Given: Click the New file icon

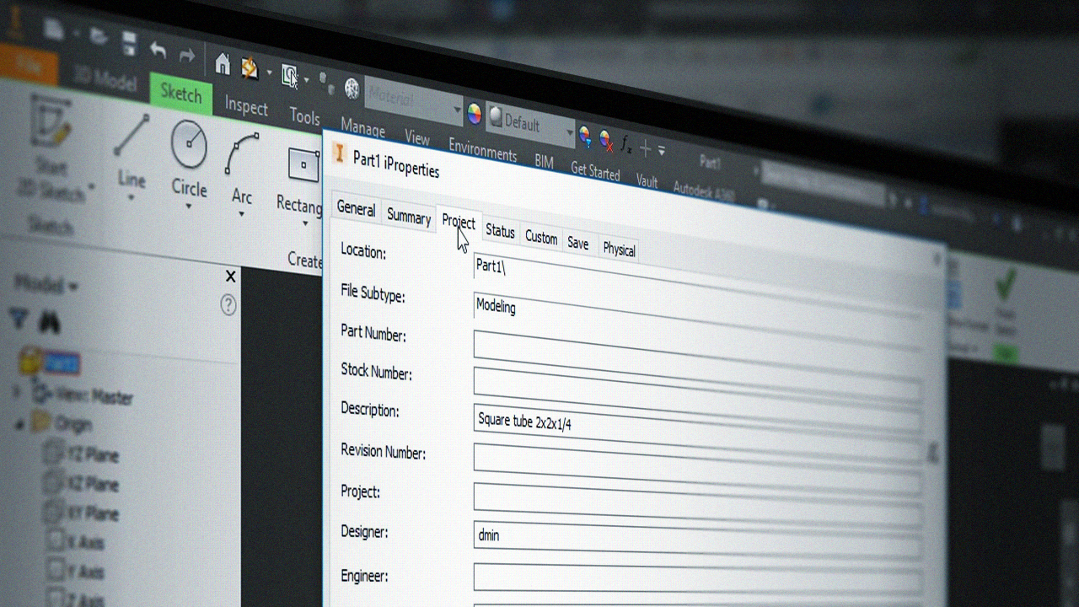Looking at the screenshot, I should 55,30.
